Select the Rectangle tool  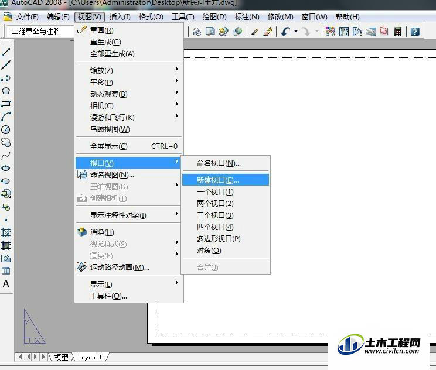[x=6, y=104]
